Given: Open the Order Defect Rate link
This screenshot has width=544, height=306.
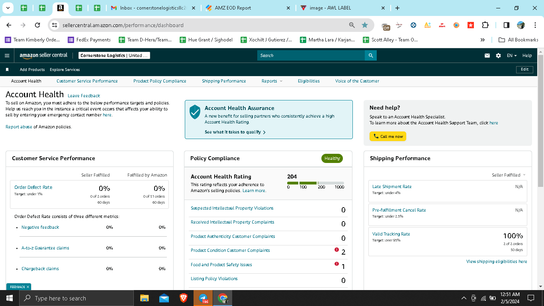Looking at the screenshot, I should [x=33, y=187].
